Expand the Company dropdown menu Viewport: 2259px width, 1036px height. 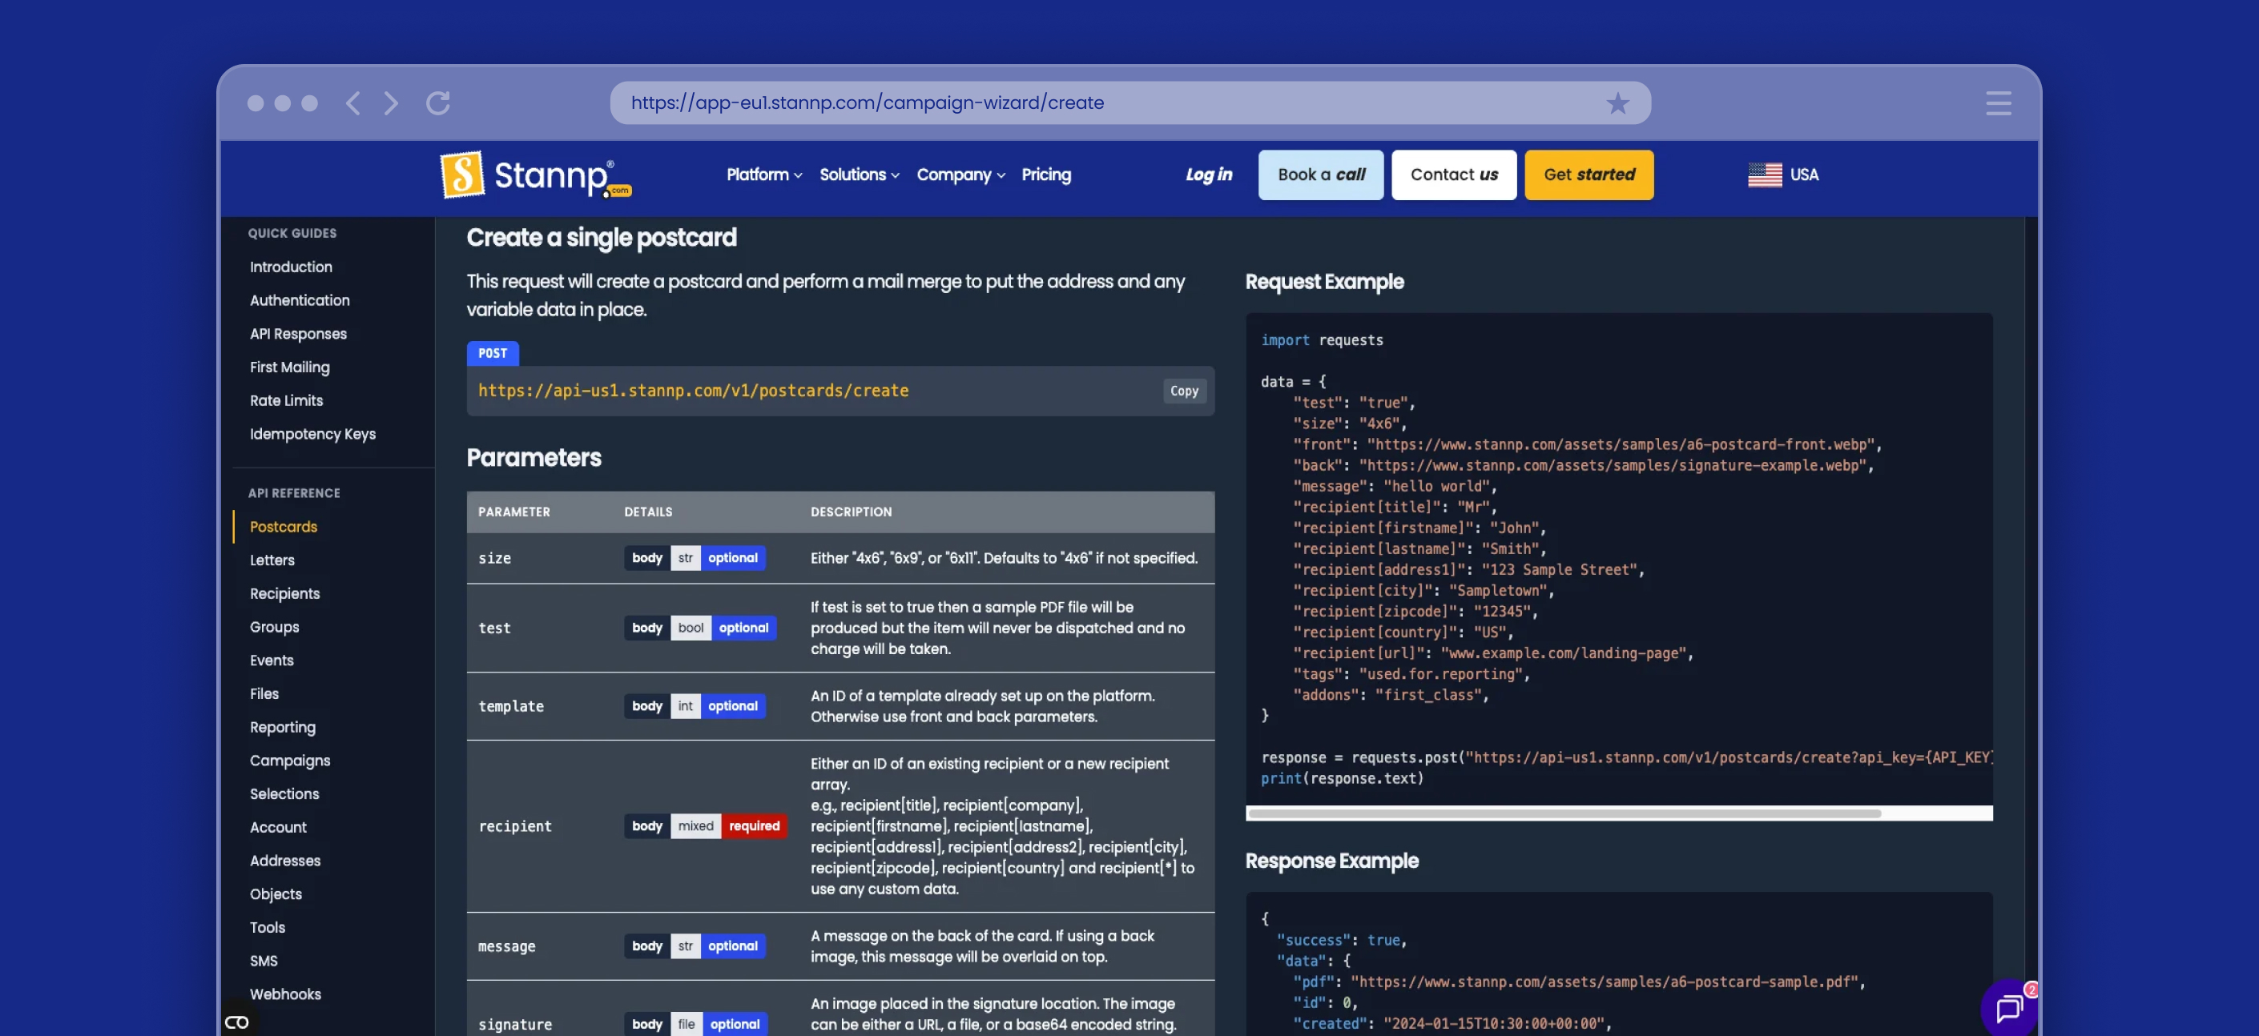tap(960, 175)
